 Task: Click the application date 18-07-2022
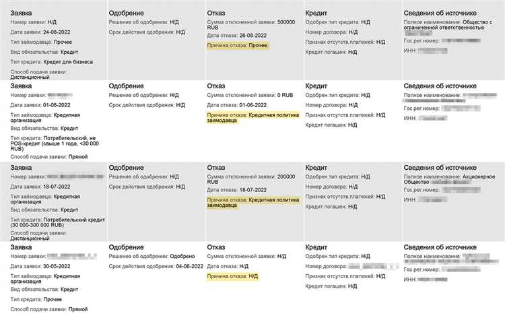coord(58,187)
